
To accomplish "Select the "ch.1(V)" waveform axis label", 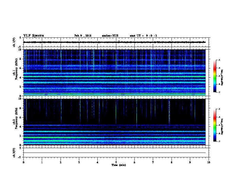I will [14, 42].
